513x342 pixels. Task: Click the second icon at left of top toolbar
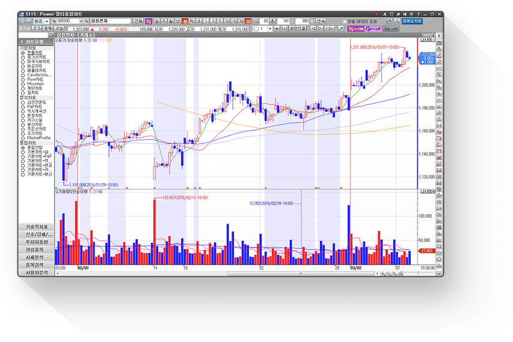28,21
